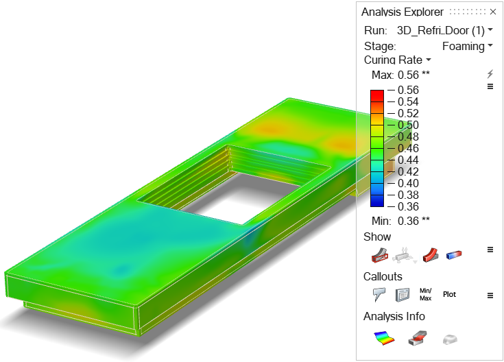
Task: Toggle the first Show icon for initial shape
Action: click(380, 255)
